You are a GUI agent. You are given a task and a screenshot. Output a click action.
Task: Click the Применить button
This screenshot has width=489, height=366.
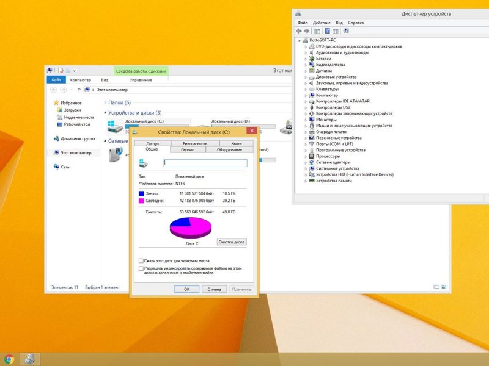click(241, 289)
